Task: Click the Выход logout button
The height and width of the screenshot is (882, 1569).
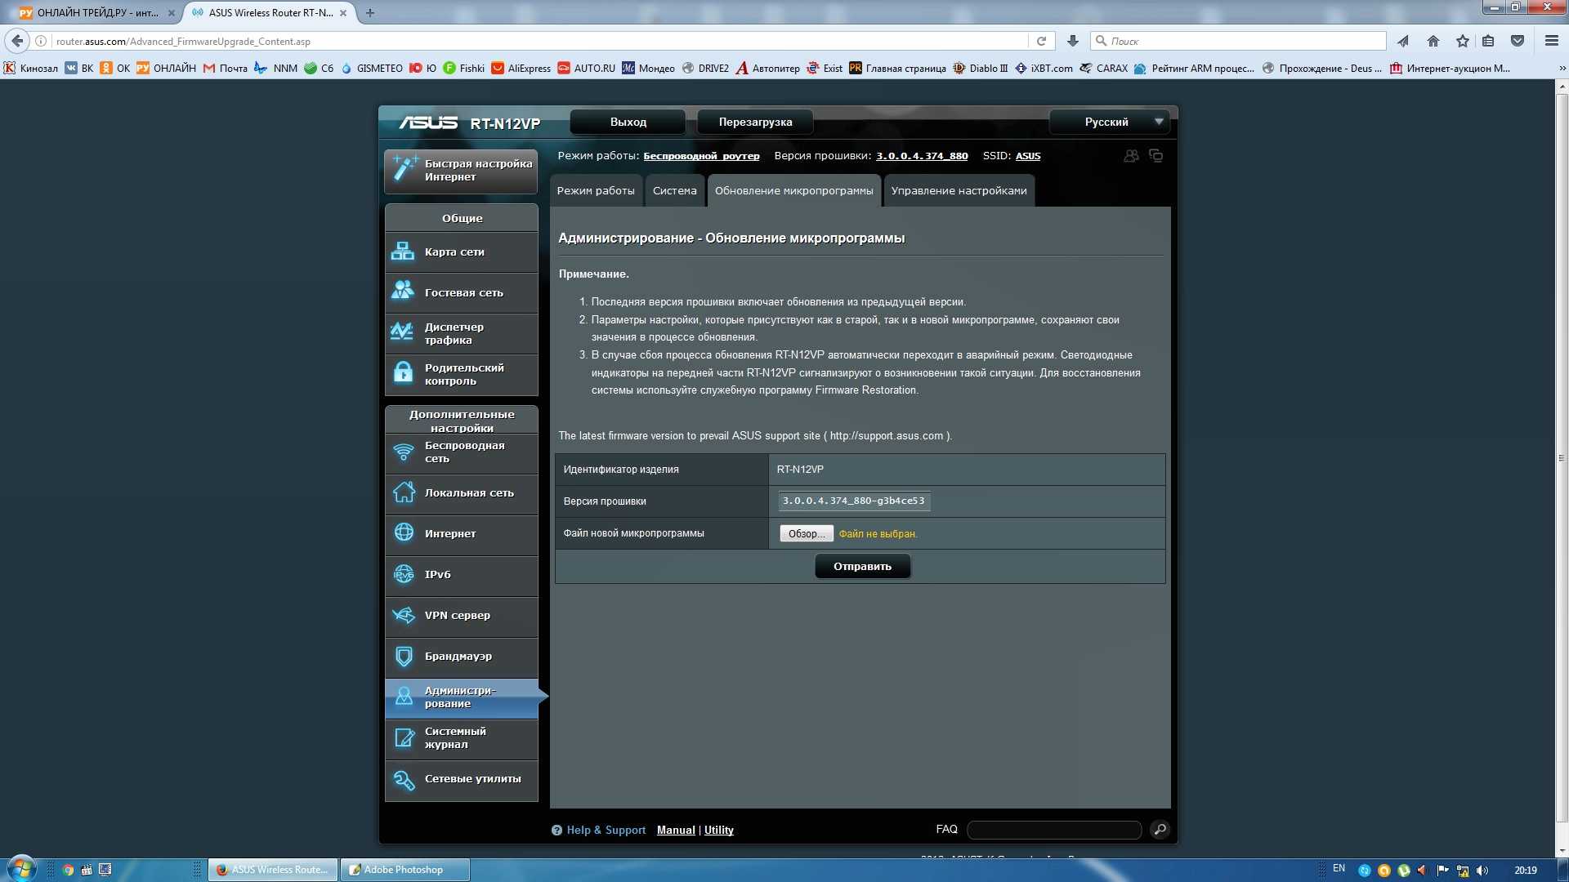Action: point(628,122)
